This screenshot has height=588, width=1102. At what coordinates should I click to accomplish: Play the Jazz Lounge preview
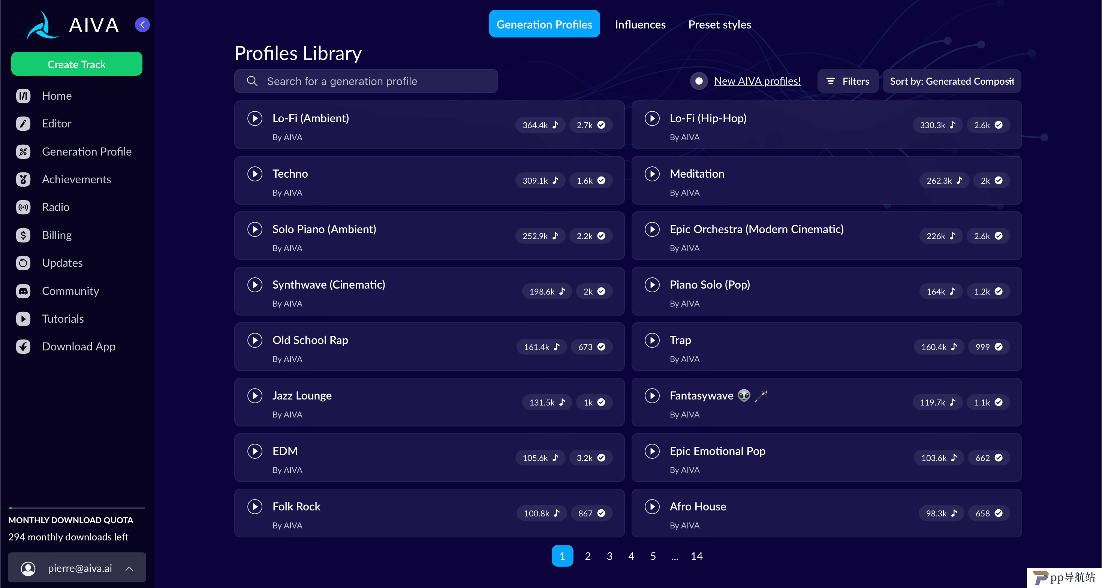pyautogui.click(x=255, y=396)
